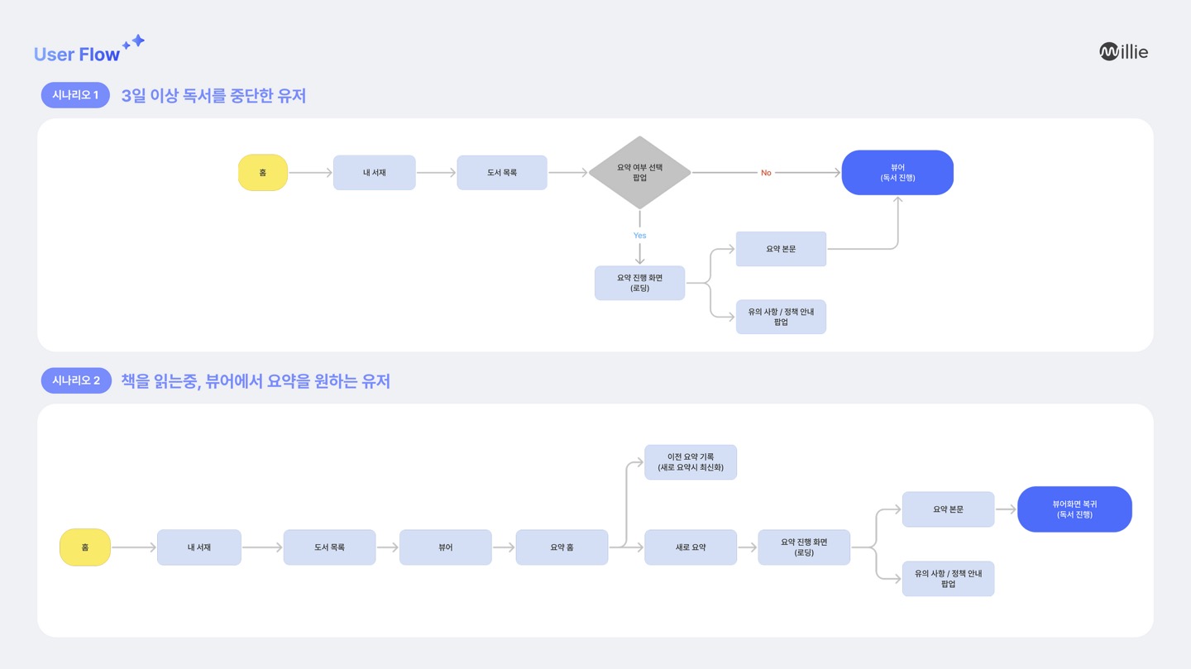Click the yellow 홈 node in scenario 1
Image resolution: width=1191 pixels, height=669 pixels.
tap(263, 173)
